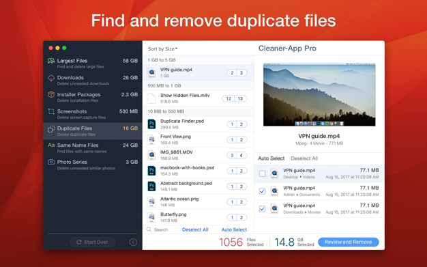Click the file icon of Downloads Movies copy

(x=274, y=209)
